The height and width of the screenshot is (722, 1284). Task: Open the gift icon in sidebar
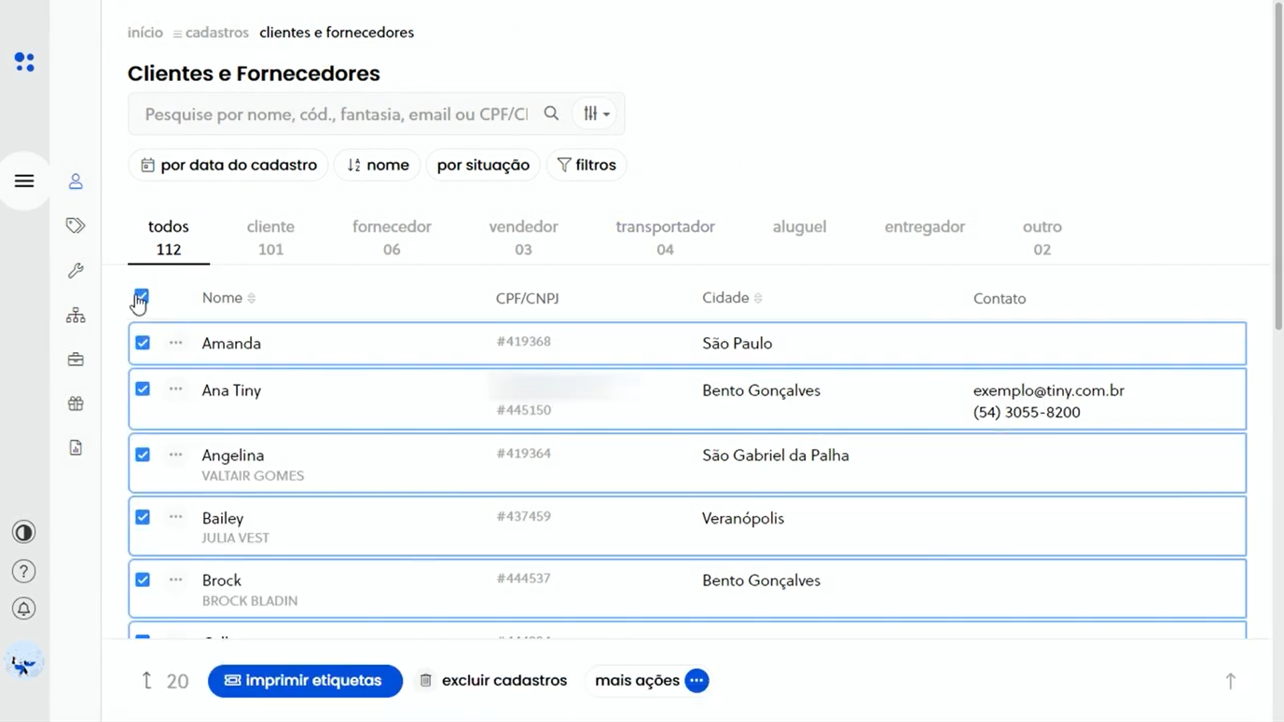pos(76,403)
